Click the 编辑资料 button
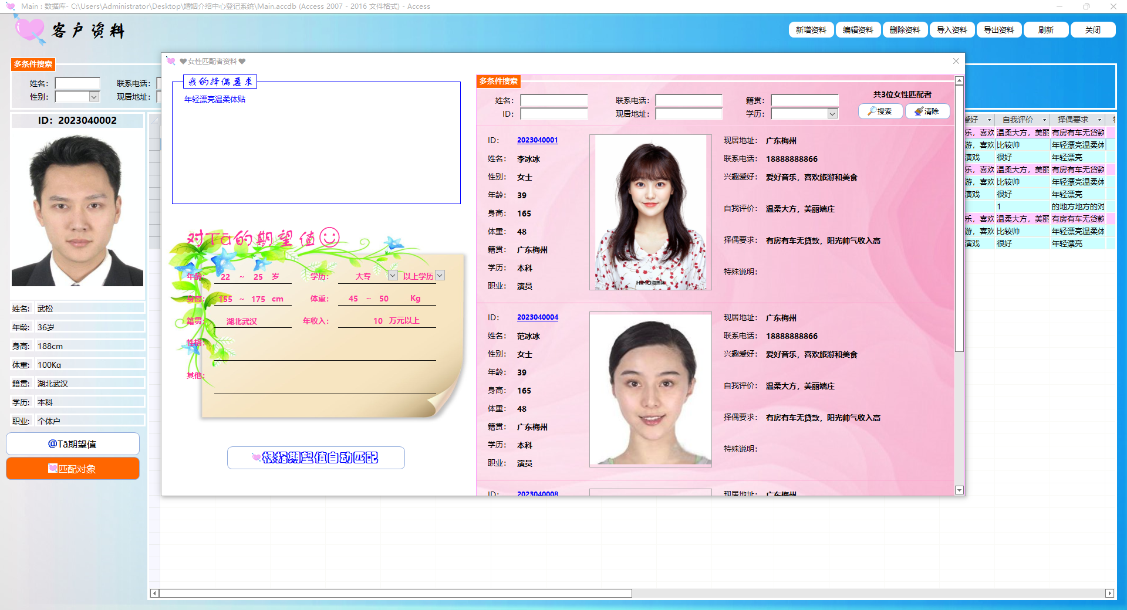Screen dimensions: 1127x610 [858, 30]
